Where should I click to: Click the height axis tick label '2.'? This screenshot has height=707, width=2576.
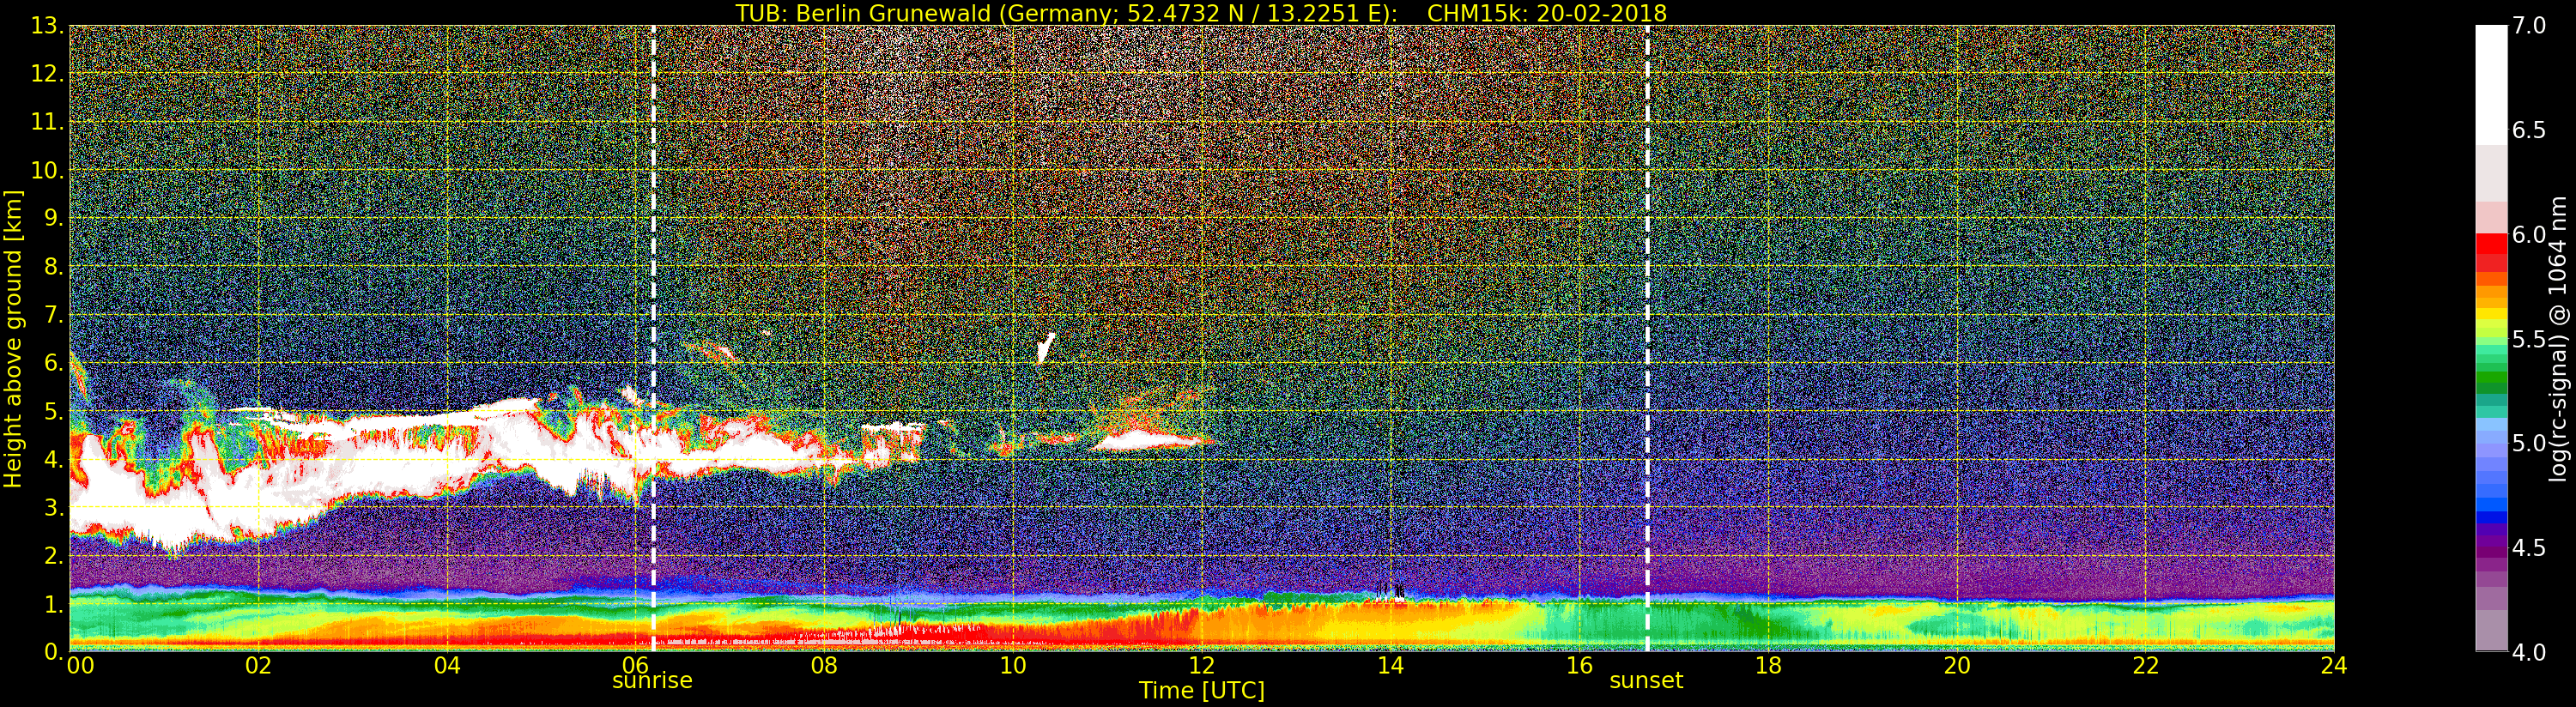coord(54,555)
